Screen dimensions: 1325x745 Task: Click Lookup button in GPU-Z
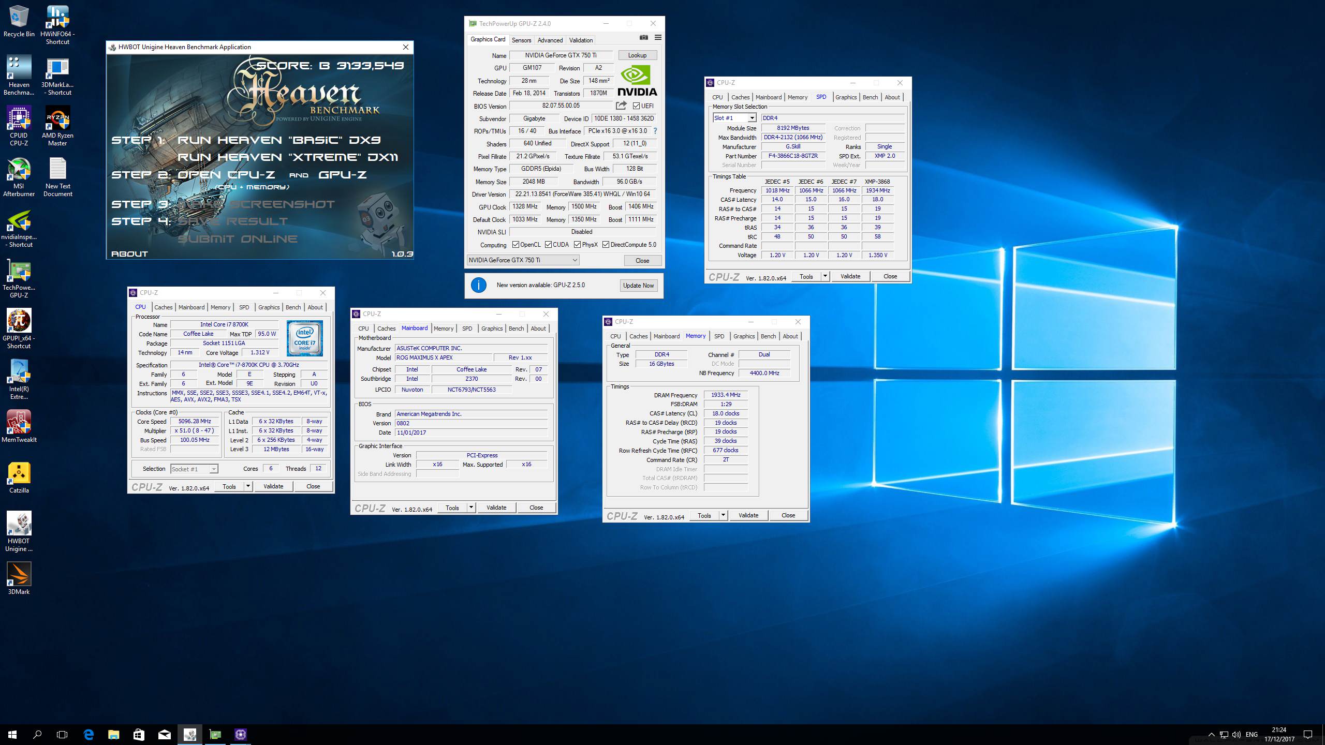coord(637,55)
